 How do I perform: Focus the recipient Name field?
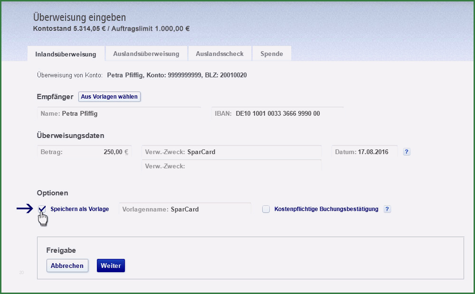tap(119, 114)
